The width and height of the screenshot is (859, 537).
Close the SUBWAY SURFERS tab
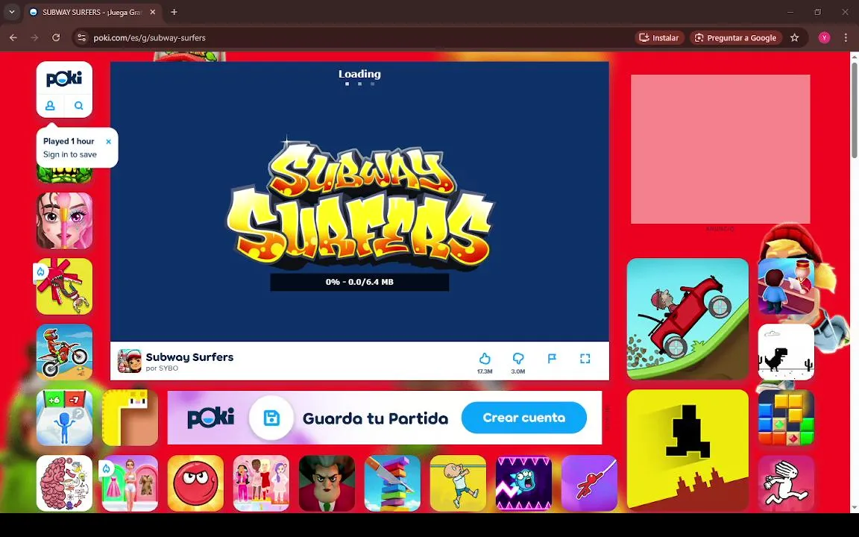pyautogui.click(x=153, y=12)
